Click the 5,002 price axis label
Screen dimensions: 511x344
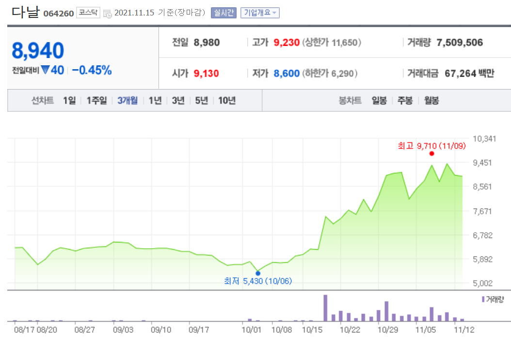point(483,283)
